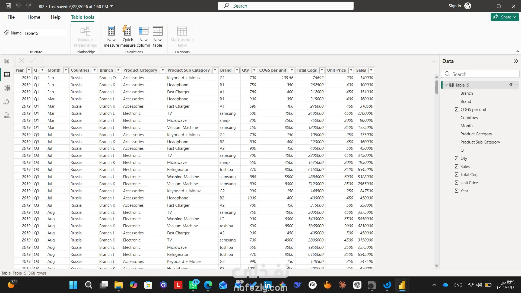Viewport: 521px width, 293px height.
Task: Commit formula with checkmark icon
Action: (33, 60)
